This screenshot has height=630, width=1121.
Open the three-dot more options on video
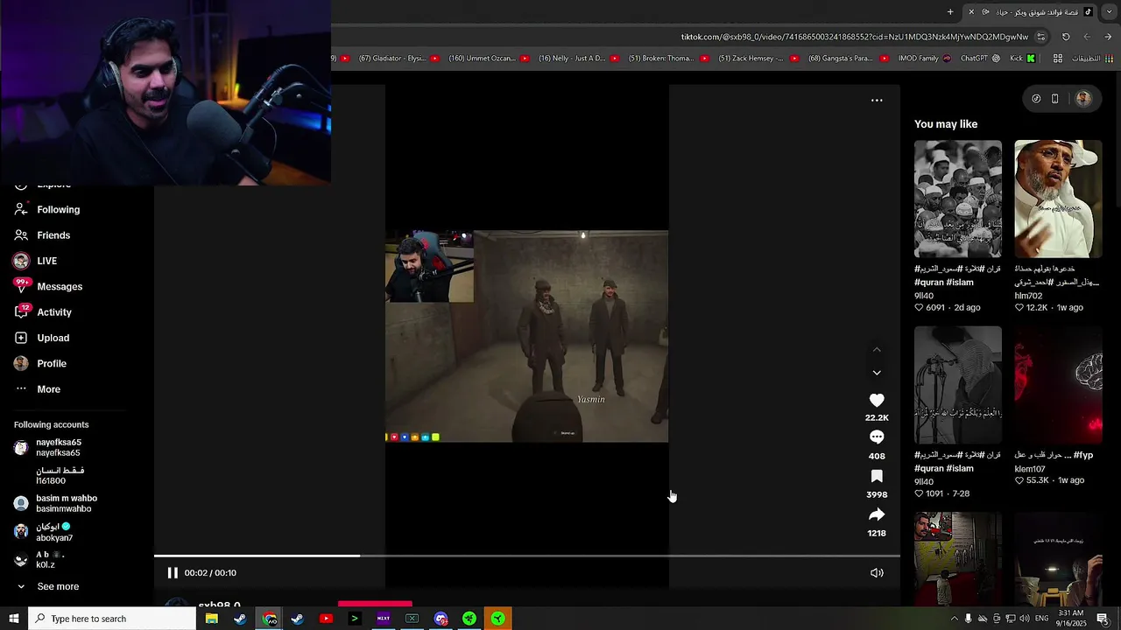point(877,101)
